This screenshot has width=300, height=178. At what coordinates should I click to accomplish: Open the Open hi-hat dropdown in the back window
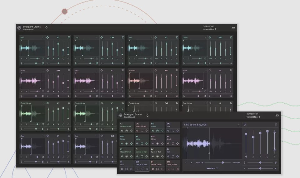tap(194, 103)
